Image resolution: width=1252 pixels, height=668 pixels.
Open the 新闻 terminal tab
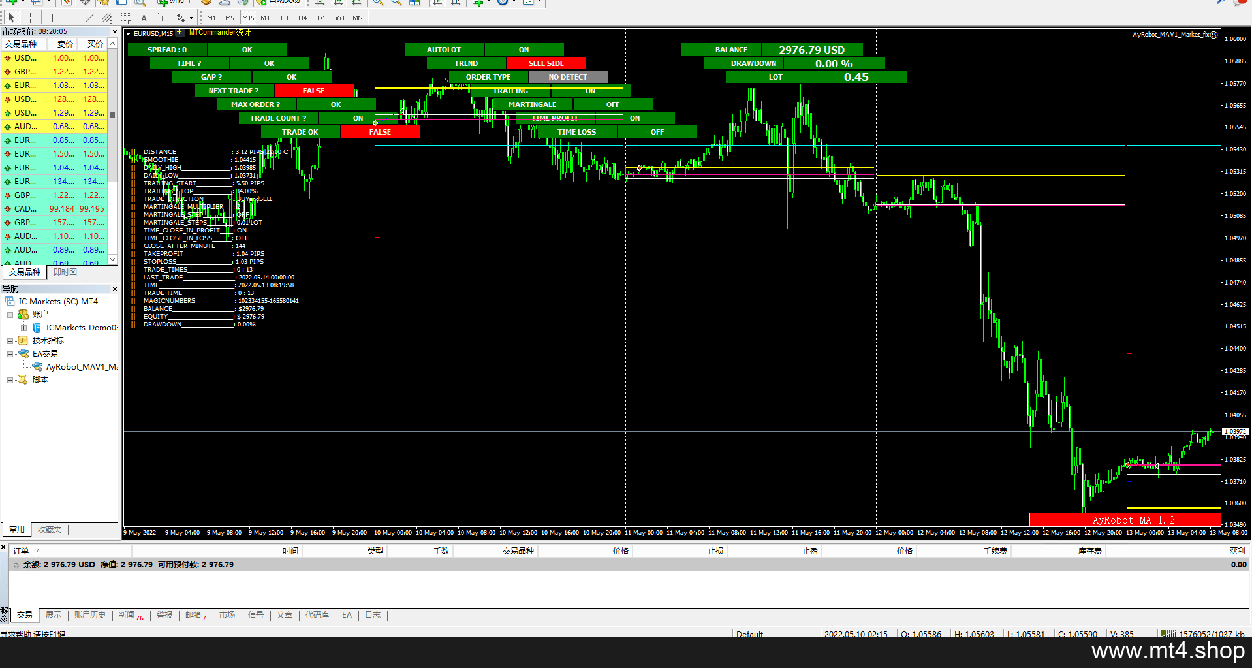click(131, 615)
